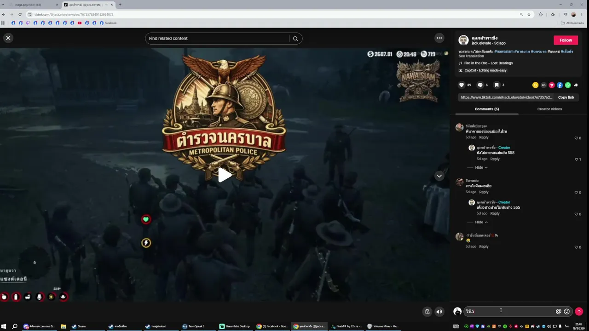
Task: Hide replies under the first comment
Action: (481, 167)
